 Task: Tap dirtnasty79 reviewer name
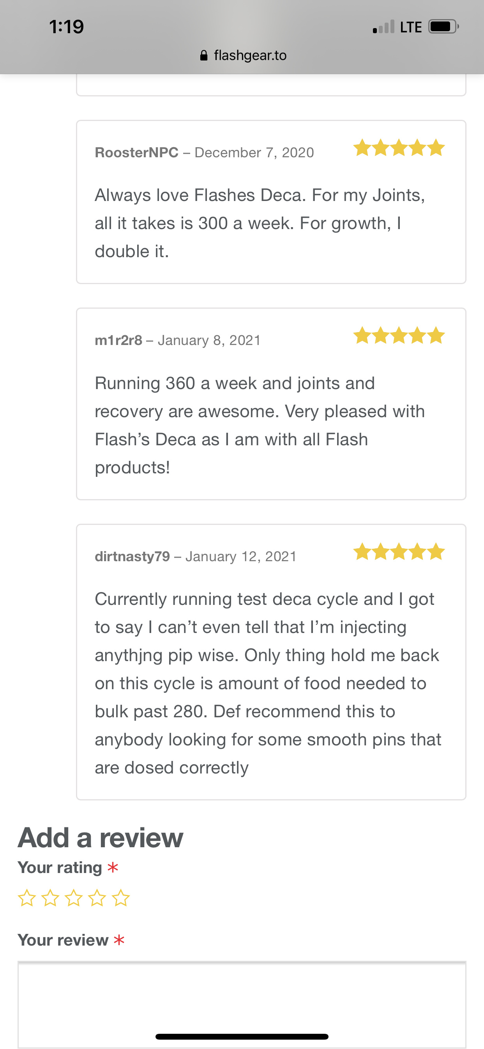(x=132, y=556)
